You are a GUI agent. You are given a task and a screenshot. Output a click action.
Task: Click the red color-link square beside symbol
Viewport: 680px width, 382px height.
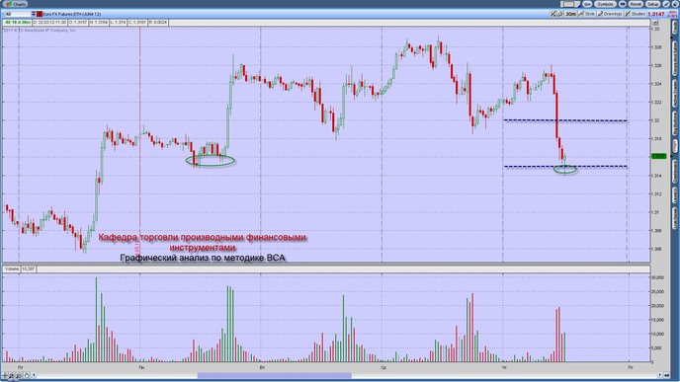[x=40, y=14]
